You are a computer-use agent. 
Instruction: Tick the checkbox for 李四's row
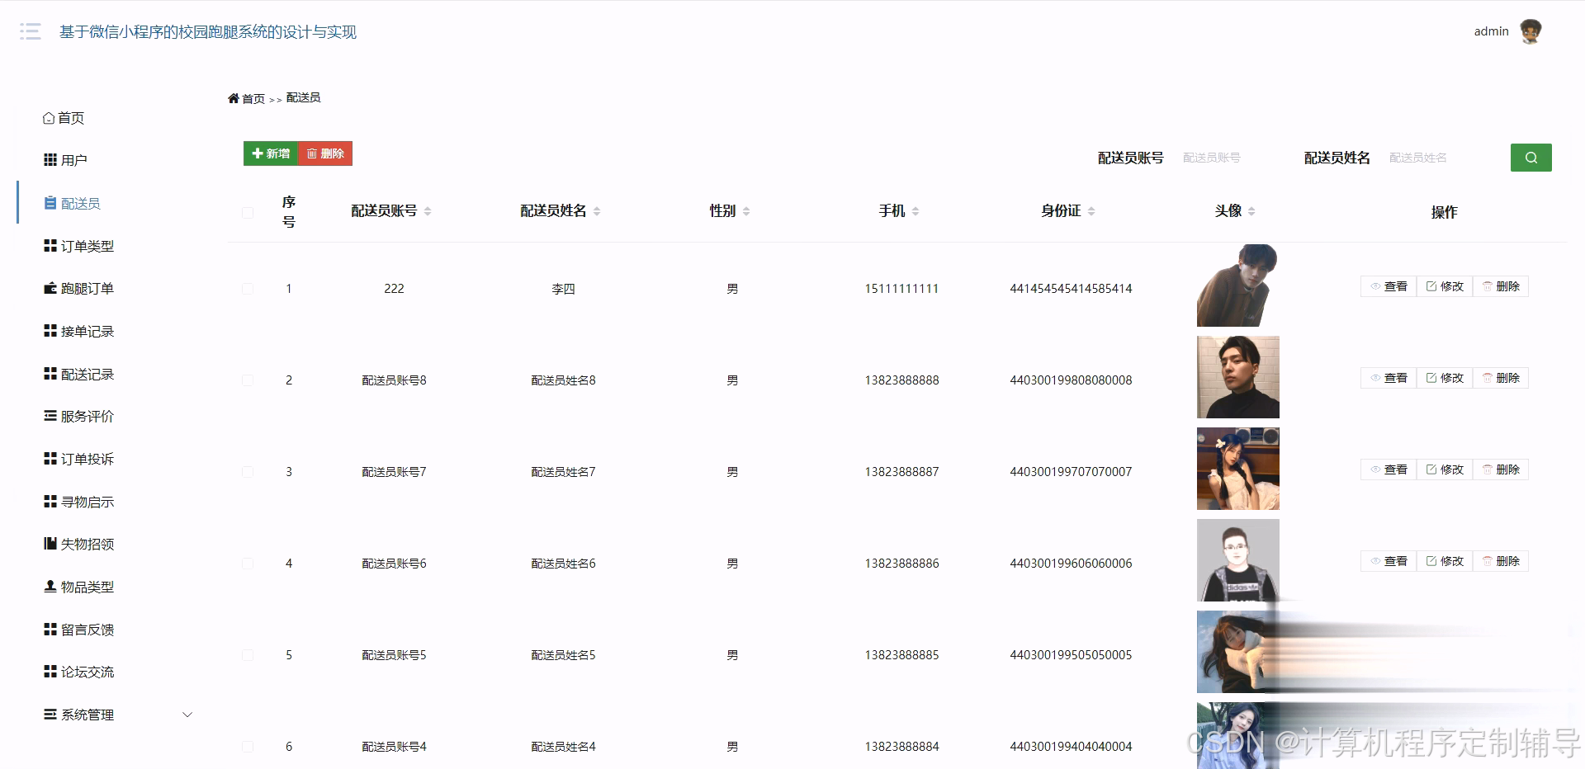248,289
